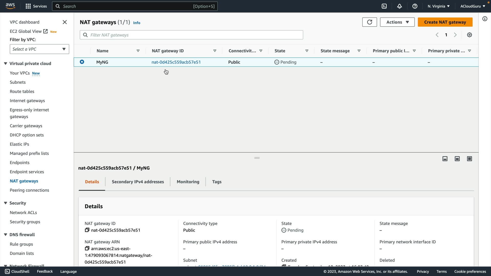Open nat-0d425c559acb57e51 link in table
491x276 pixels.
point(176,62)
